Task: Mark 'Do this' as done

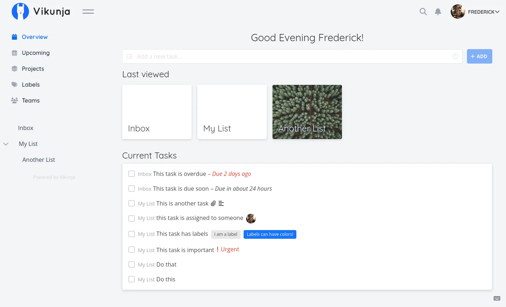Action: pos(132,279)
